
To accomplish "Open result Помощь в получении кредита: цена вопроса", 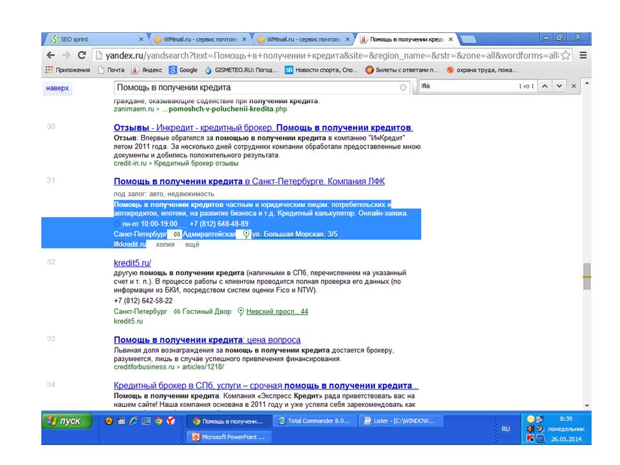I will (207, 340).
